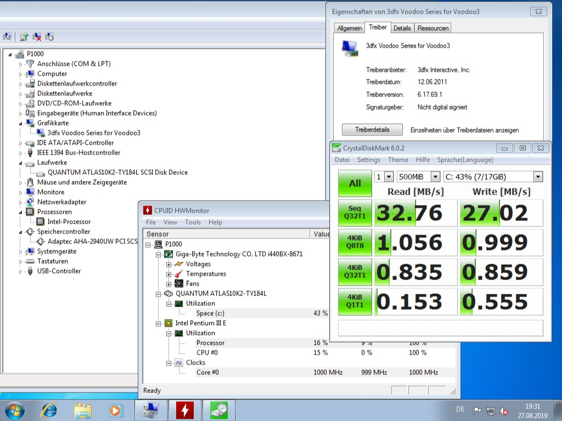Click the Monitore category icon
The image size is (562, 421).
(30, 192)
